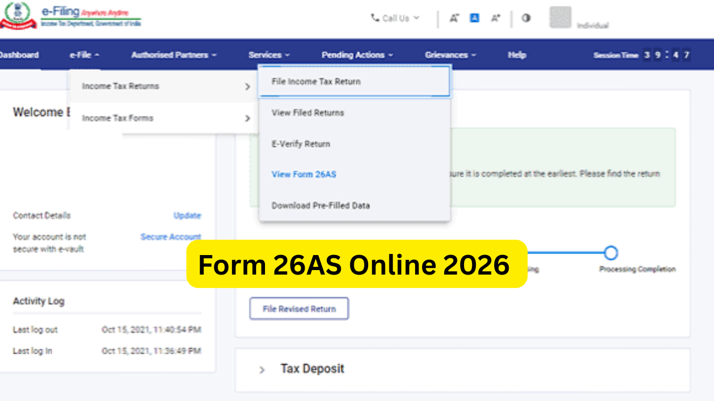Viewport: 714px width, 401px height.
Task: Open the Grievances menu
Action: click(451, 55)
